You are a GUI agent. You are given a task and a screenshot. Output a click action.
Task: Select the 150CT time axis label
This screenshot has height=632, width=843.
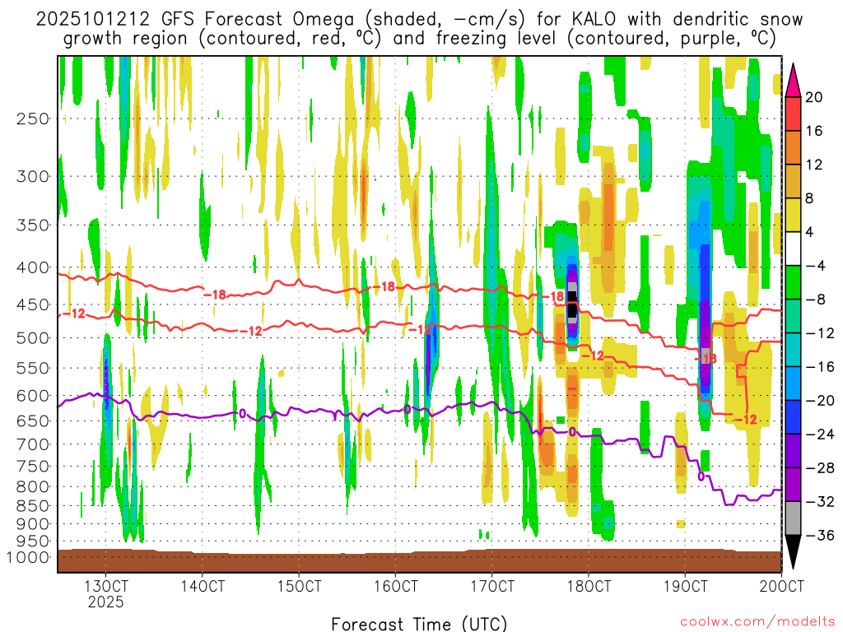tap(299, 585)
